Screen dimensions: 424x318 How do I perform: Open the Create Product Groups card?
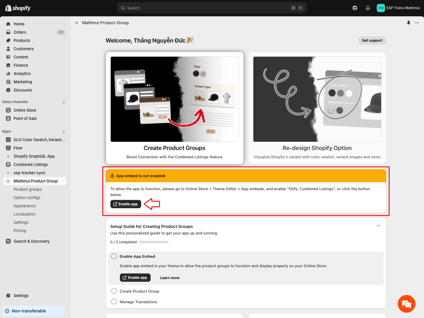pos(175,108)
